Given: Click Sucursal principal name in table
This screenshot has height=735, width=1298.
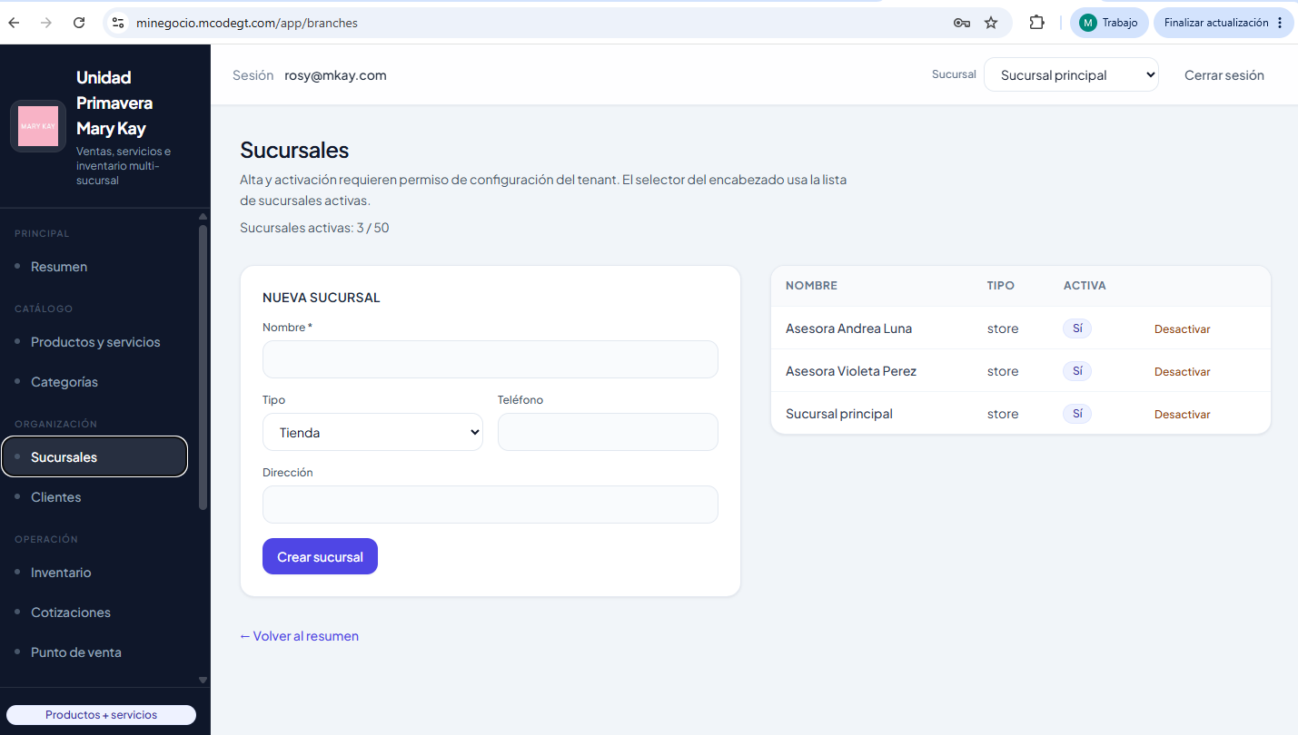Looking at the screenshot, I should coord(839,414).
